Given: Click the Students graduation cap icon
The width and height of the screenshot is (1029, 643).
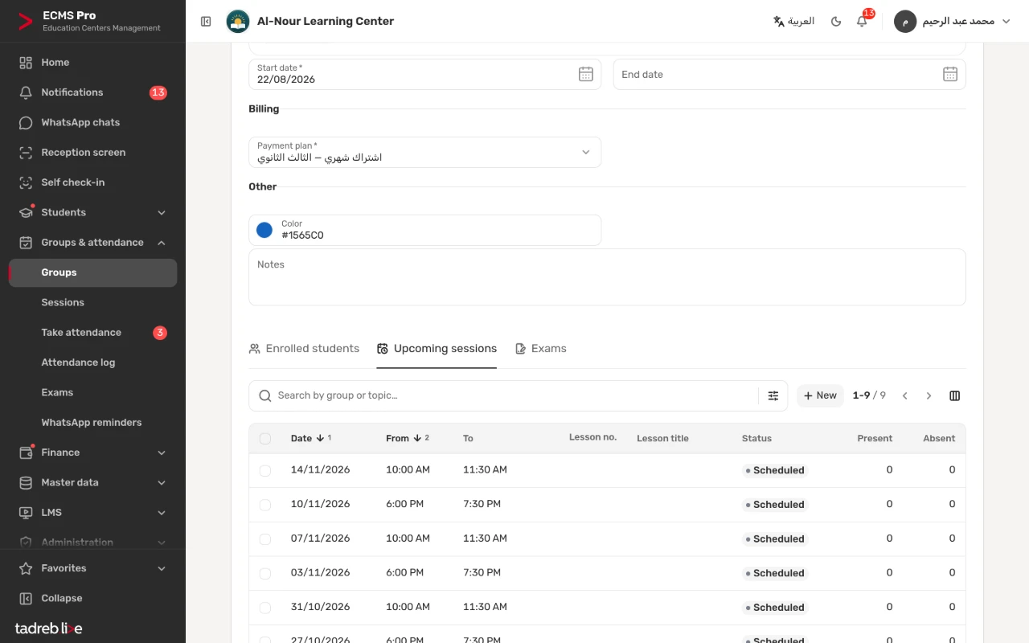Looking at the screenshot, I should [x=26, y=212].
